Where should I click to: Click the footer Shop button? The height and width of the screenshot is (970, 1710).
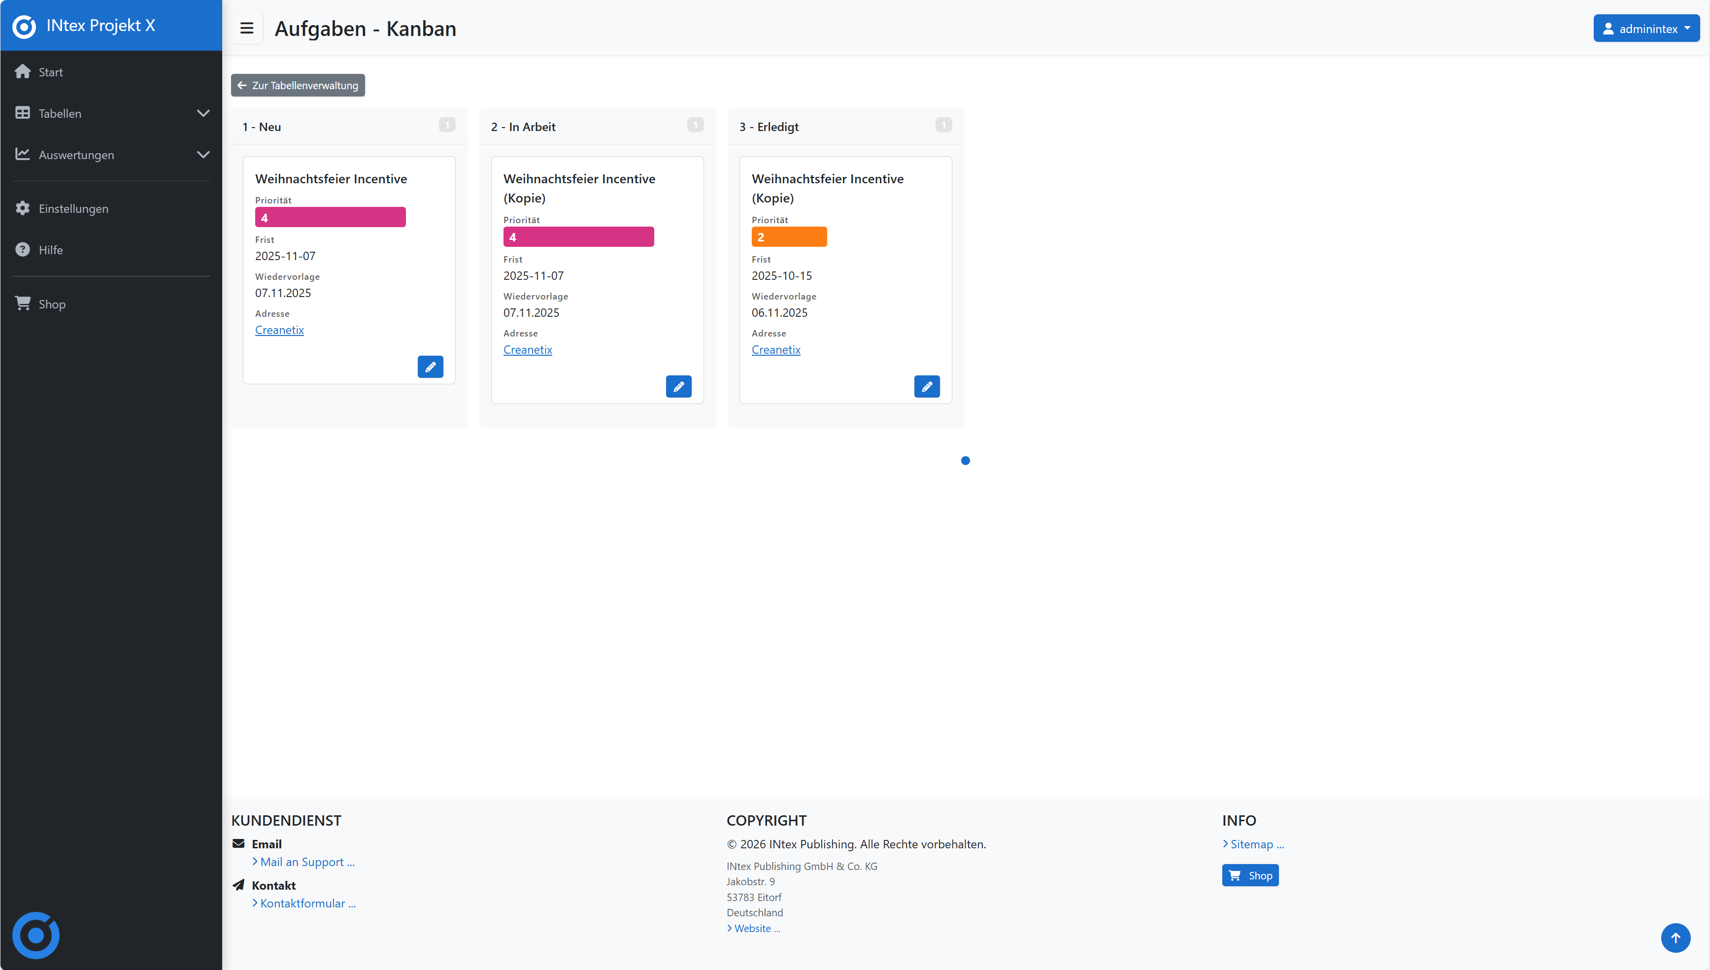[x=1250, y=875]
